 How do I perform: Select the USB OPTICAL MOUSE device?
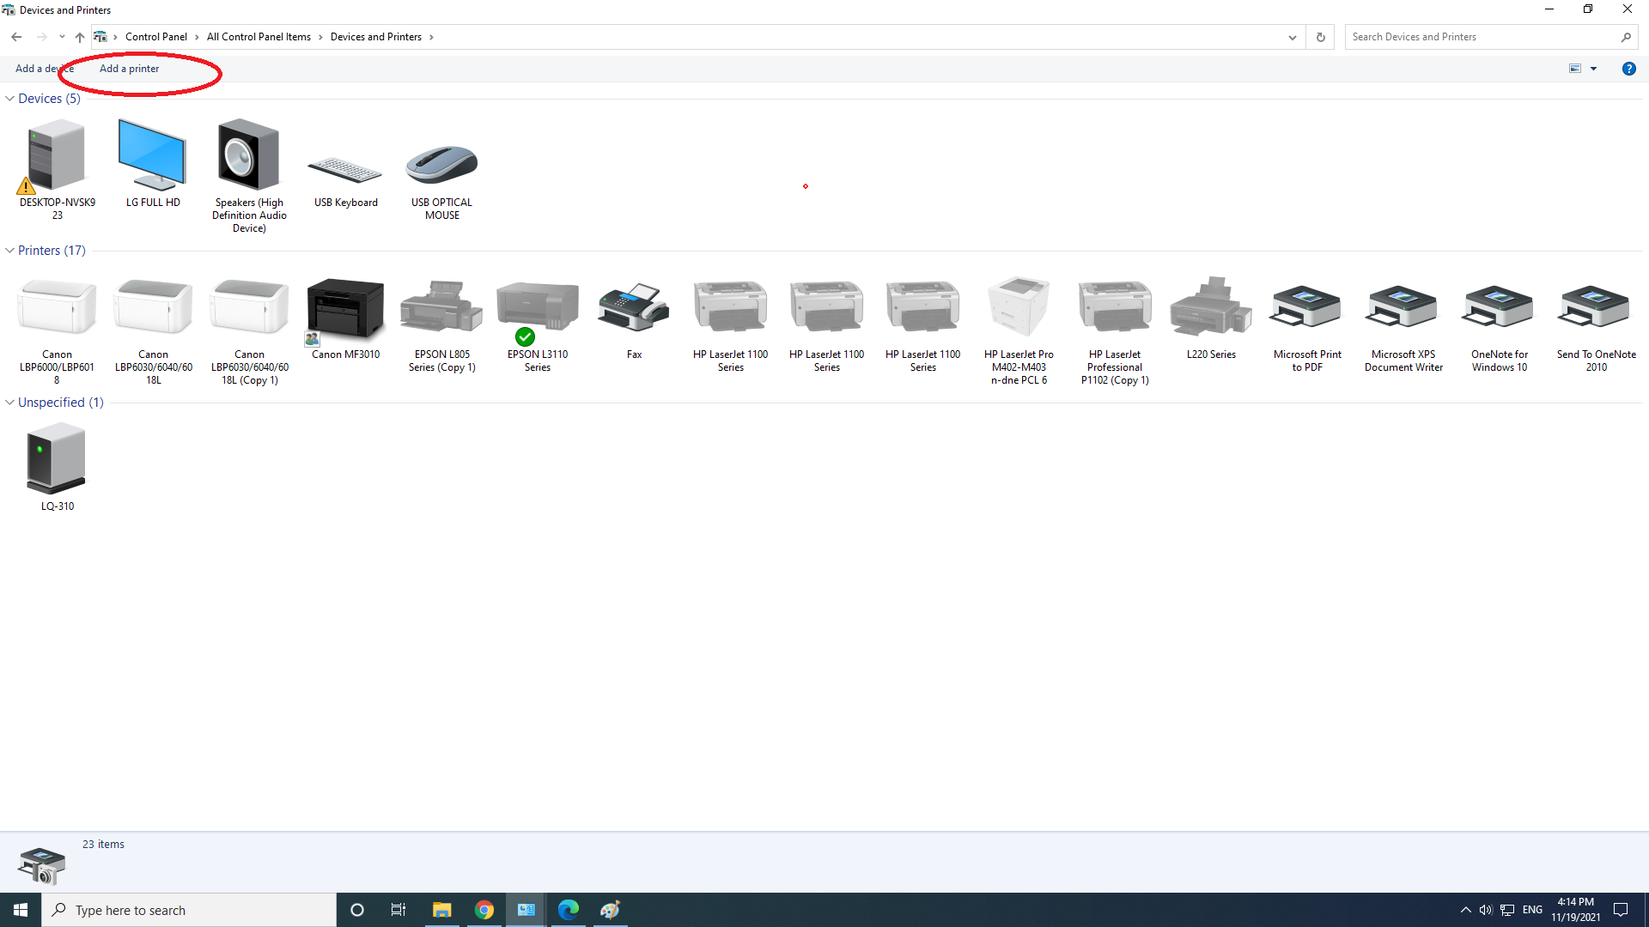click(x=441, y=163)
